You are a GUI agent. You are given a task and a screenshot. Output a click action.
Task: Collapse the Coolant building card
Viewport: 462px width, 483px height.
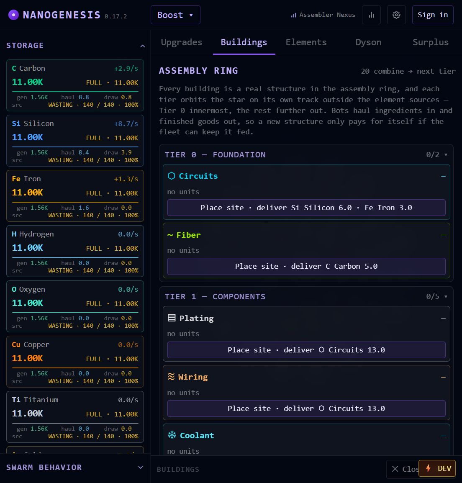[x=443, y=436]
